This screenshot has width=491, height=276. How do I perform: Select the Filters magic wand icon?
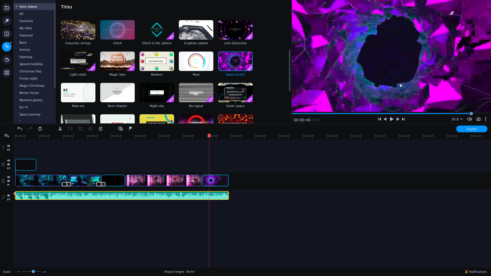7,21
